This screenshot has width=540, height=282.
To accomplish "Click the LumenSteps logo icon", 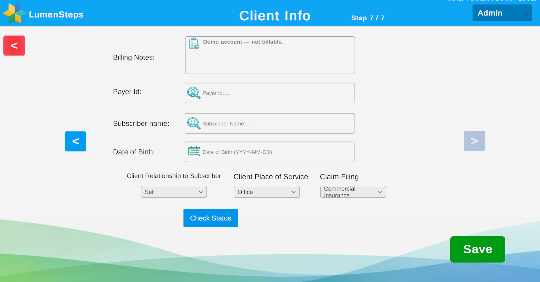I will point(14,13).
